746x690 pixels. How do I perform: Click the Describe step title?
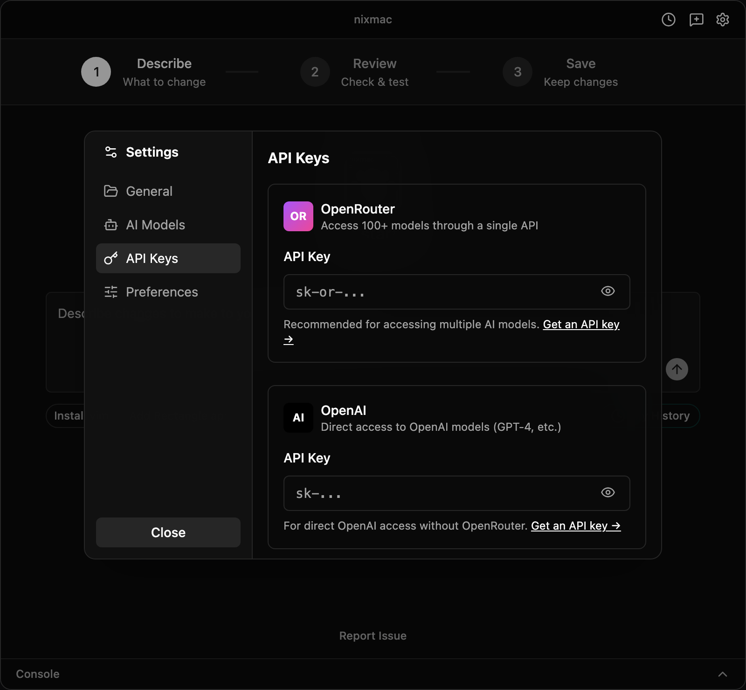click(x=164, y=63)
